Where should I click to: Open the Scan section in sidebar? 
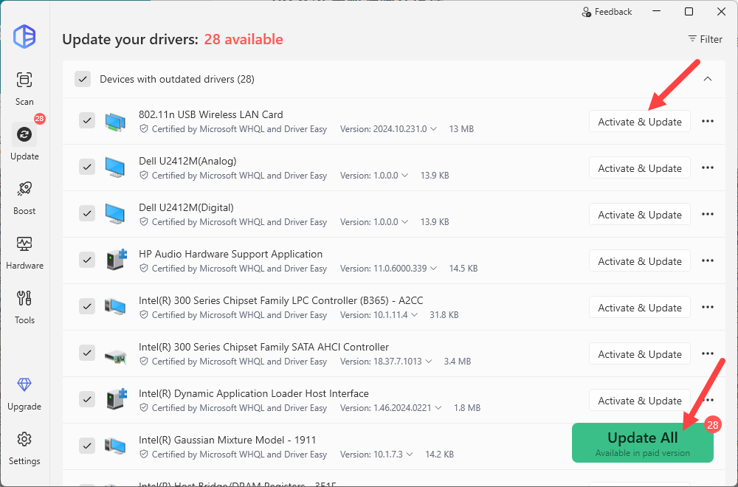(x=24, y=88)
